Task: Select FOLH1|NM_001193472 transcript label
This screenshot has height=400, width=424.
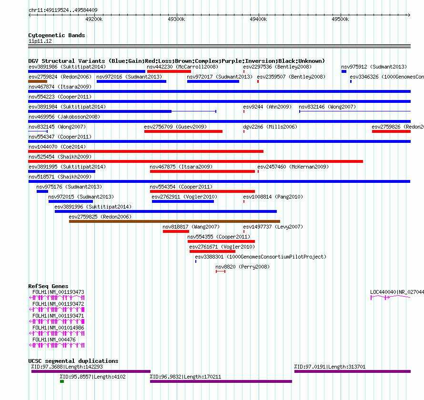Action: tap(58, 304)
